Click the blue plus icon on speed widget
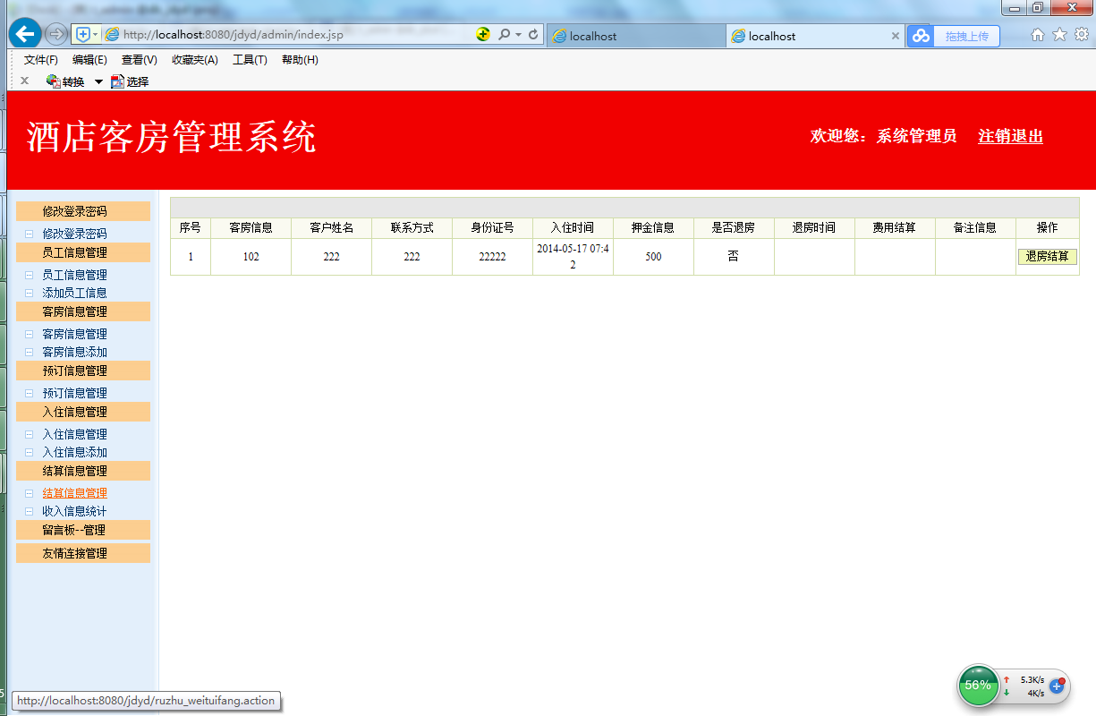 tap(1057, 686)
